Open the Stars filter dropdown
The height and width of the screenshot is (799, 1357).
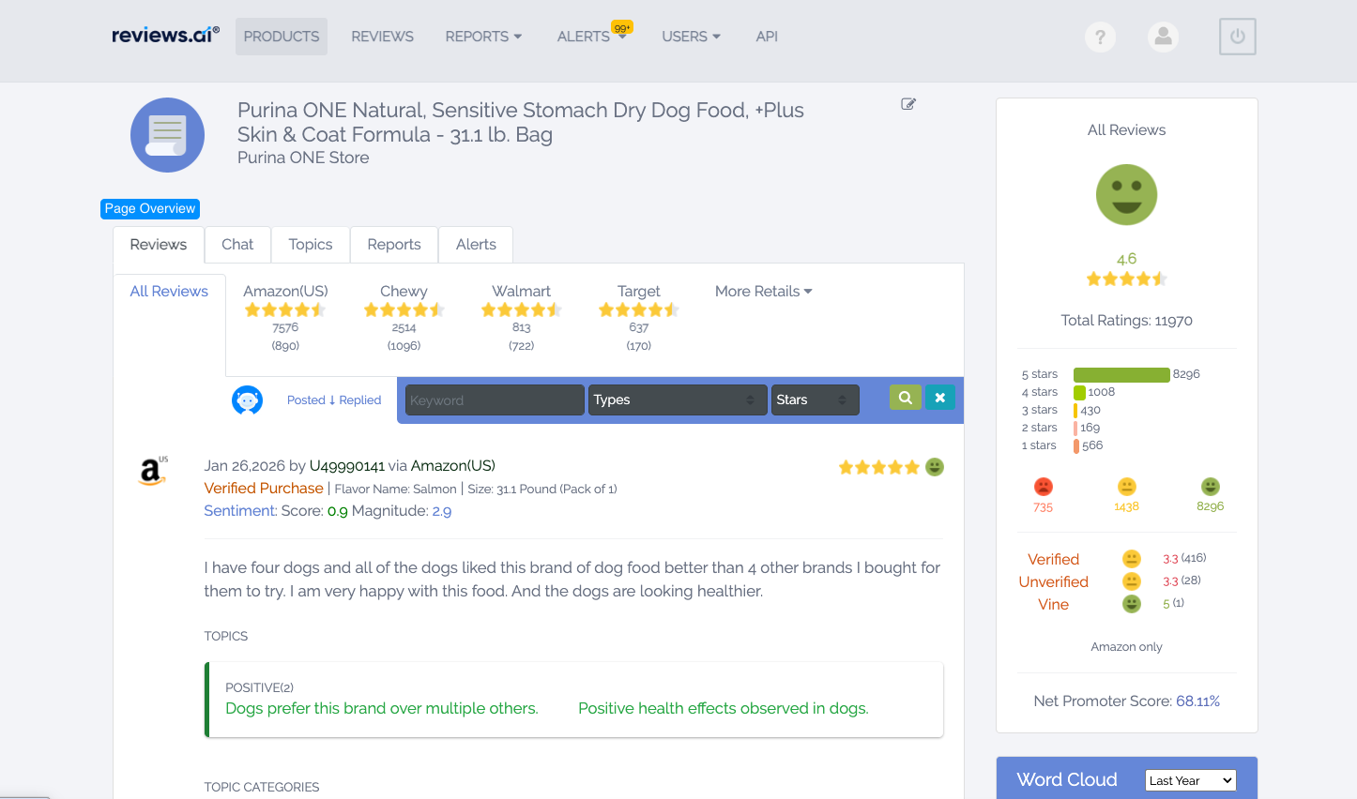[815, 399]
